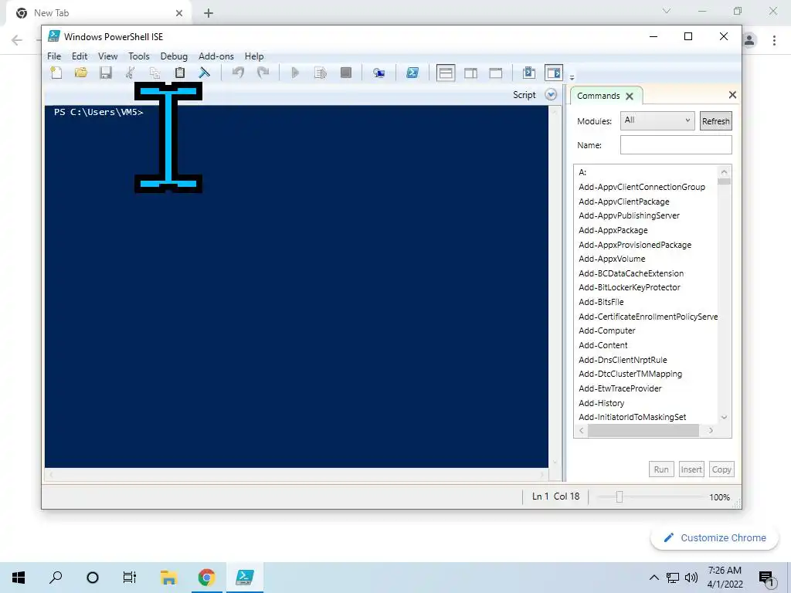Copy selection with the toolbar copy icon
This screenshot has width=791, height=593.
click(x=154, y=73)
